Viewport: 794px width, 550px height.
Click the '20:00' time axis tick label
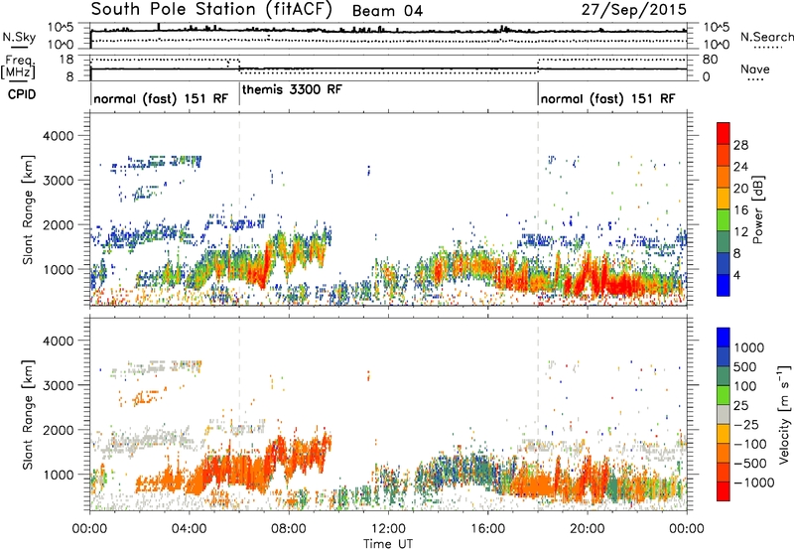(588, 529)
